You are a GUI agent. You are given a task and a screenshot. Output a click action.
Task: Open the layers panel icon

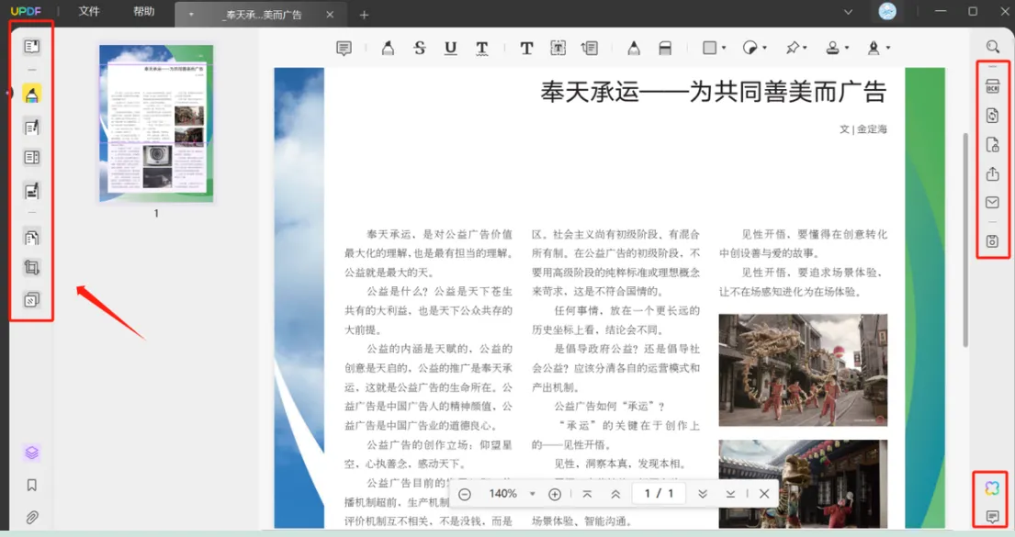click(x=31, y=453)
